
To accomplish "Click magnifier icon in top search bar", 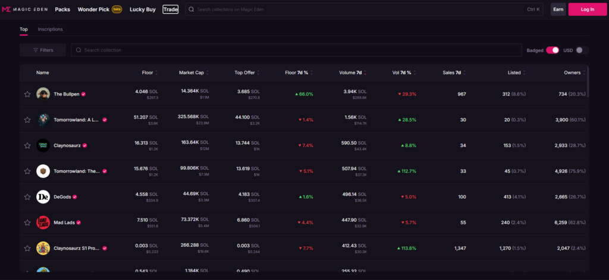I will coord(191,9).
